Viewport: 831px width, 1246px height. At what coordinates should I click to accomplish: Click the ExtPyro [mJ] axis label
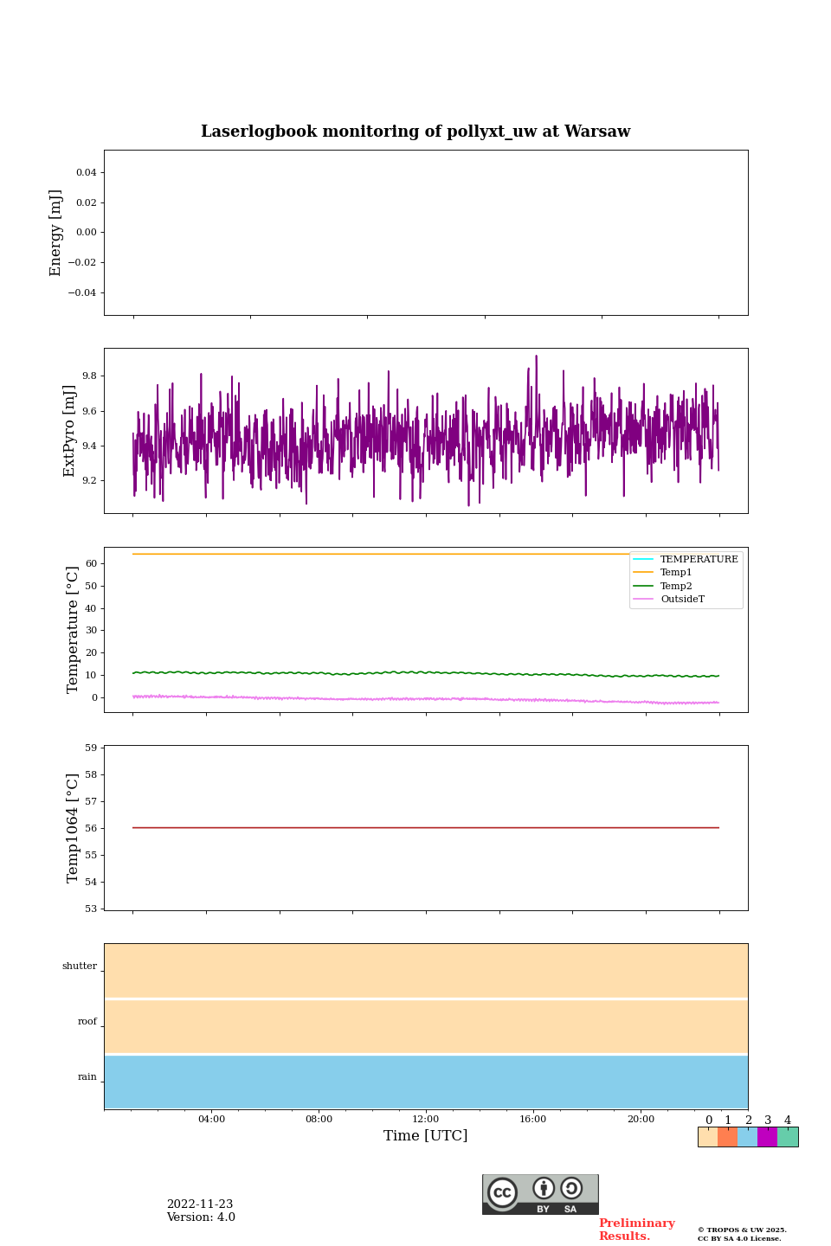point(70,431)
